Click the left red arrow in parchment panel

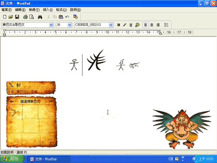tap(11, 101)
